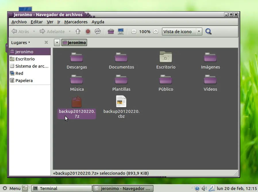Click the volume speaker tray icon
258x192 pixels.
pyautogui.click(x=204, y=188)
